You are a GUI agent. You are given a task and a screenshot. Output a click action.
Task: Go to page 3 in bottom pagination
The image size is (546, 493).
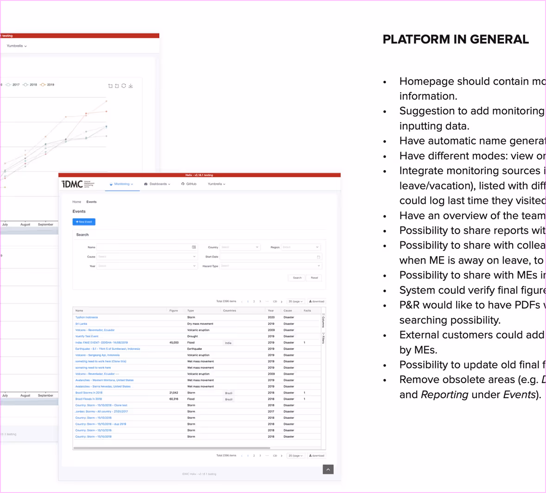[x=260, y=456]
